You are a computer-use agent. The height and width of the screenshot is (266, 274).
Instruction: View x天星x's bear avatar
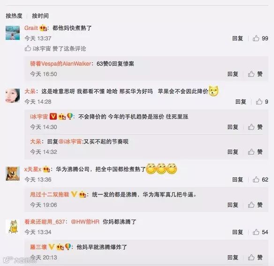13,174
